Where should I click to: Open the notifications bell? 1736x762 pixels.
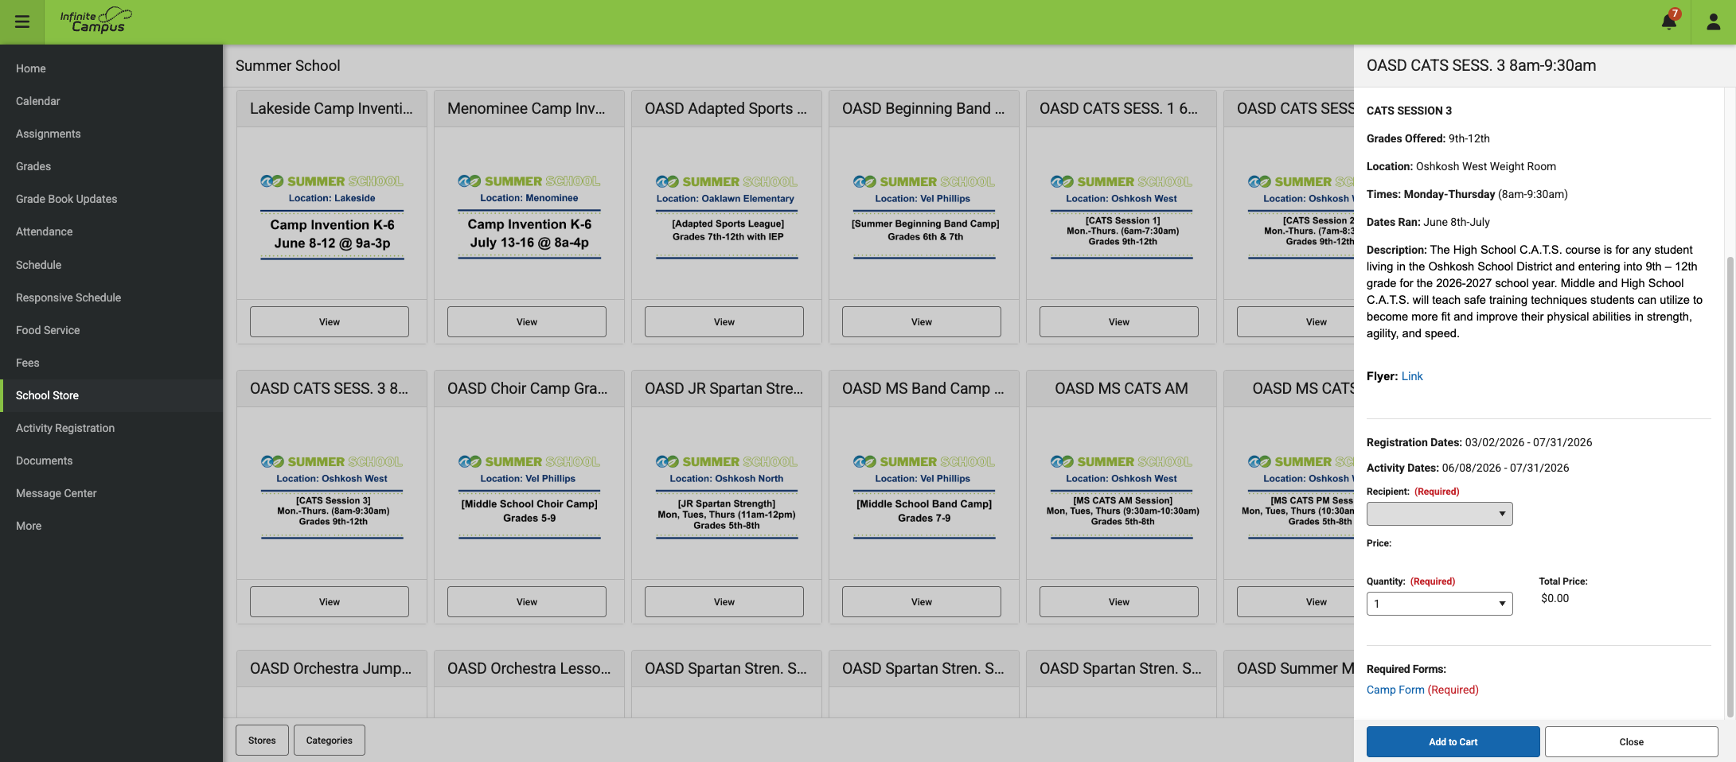coord(1669,21)
